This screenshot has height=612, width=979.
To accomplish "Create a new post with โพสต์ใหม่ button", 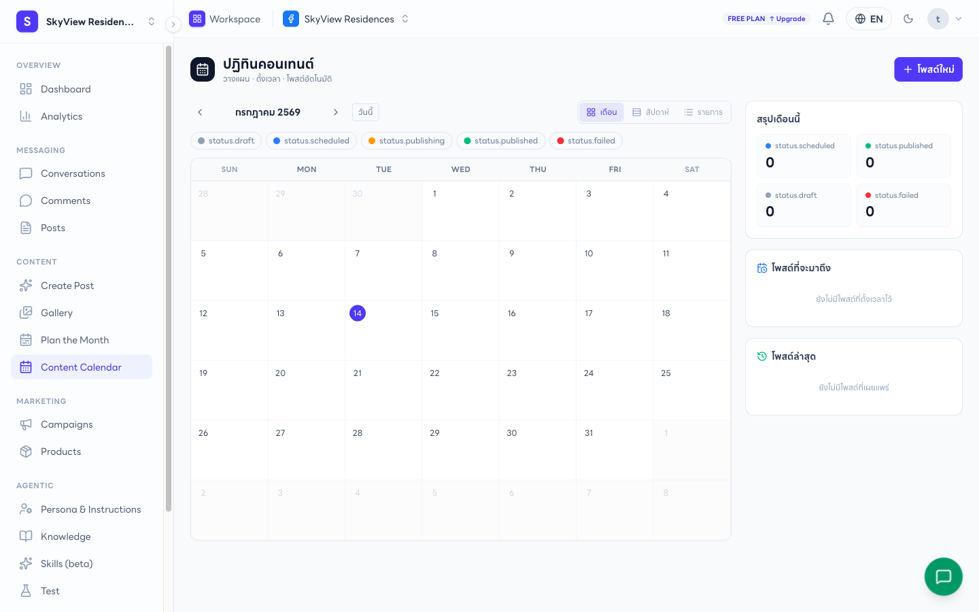I will [928, 69].
